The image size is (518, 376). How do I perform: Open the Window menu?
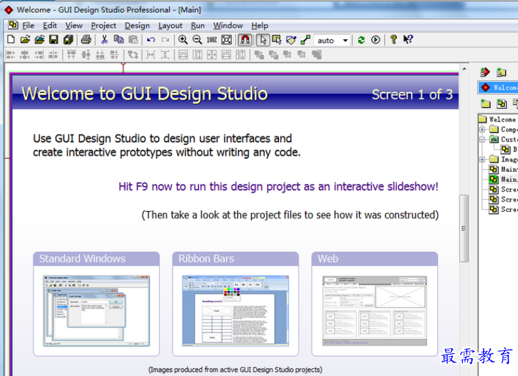(228, 25)
